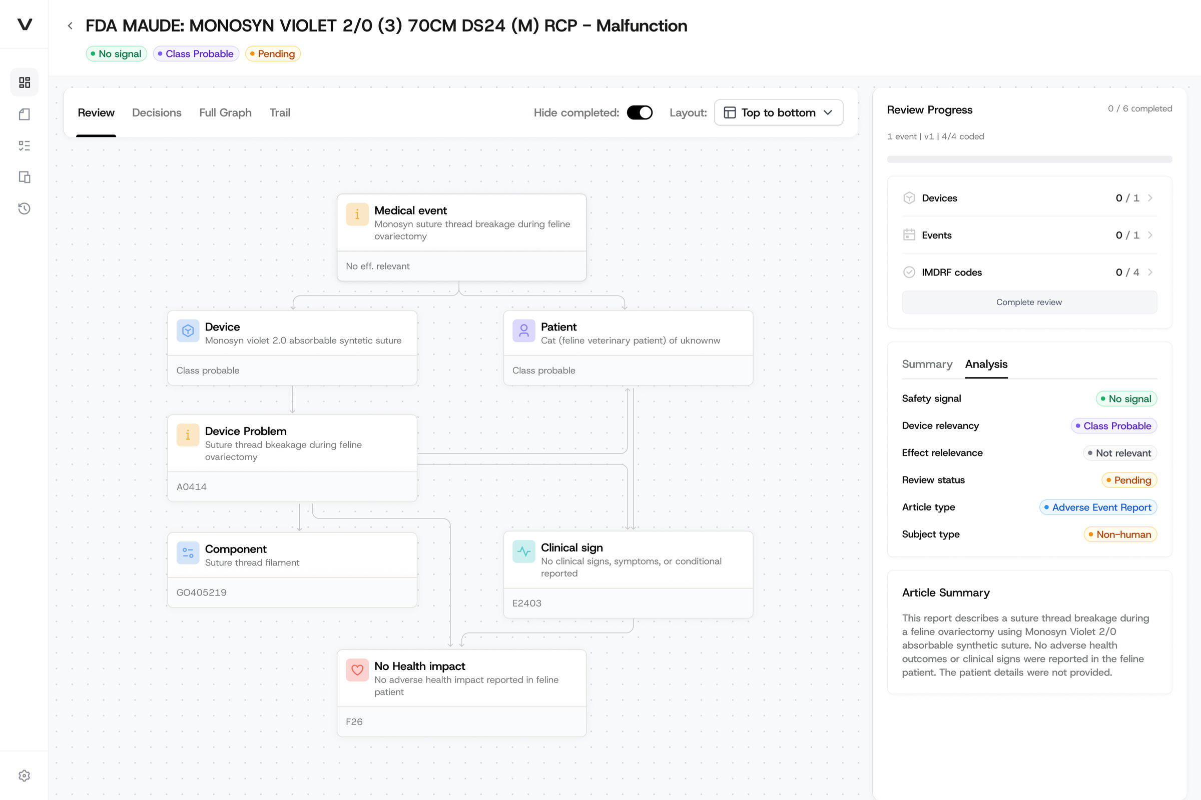Image resolution: width=1201 pixels, height=800 pixels.
Task: Click the No Health impact heart icon
Action: coord(357,670)
